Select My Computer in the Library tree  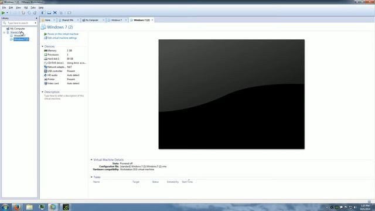17,29
